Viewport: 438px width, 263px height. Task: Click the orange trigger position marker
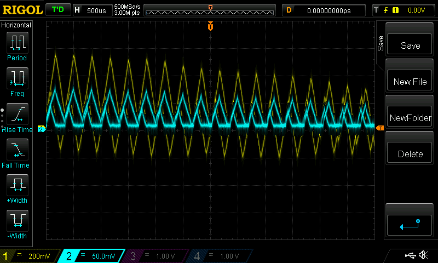[210, 26]
